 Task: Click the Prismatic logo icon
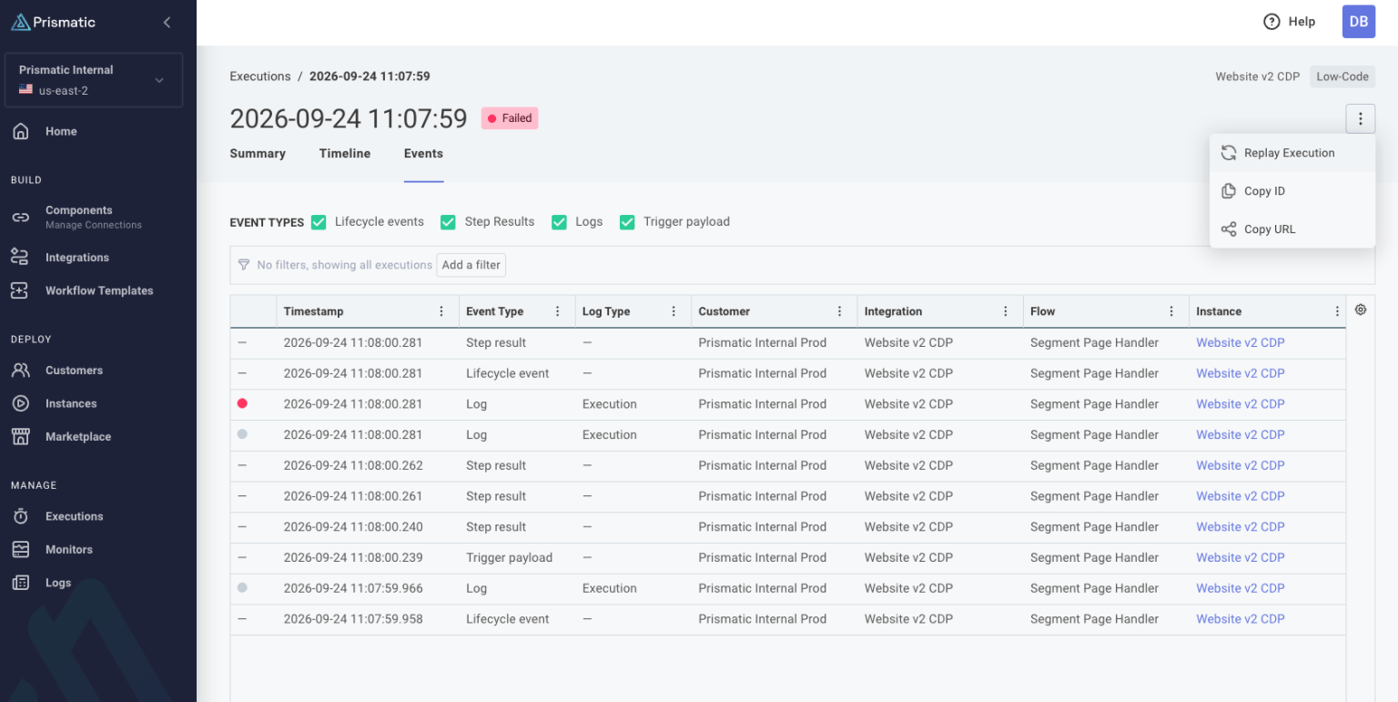click(x=21, y=22)
